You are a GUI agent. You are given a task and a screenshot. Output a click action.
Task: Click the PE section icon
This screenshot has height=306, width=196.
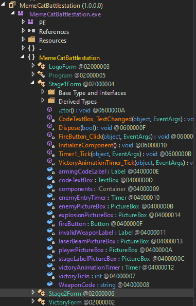[x=30, y=22]
